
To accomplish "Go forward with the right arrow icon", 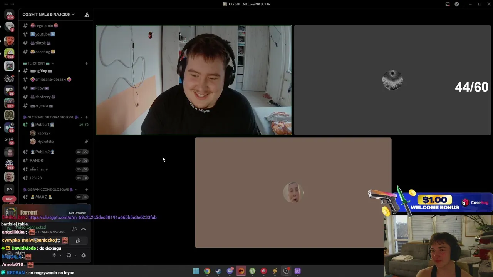I will click(x=13, y=4).
